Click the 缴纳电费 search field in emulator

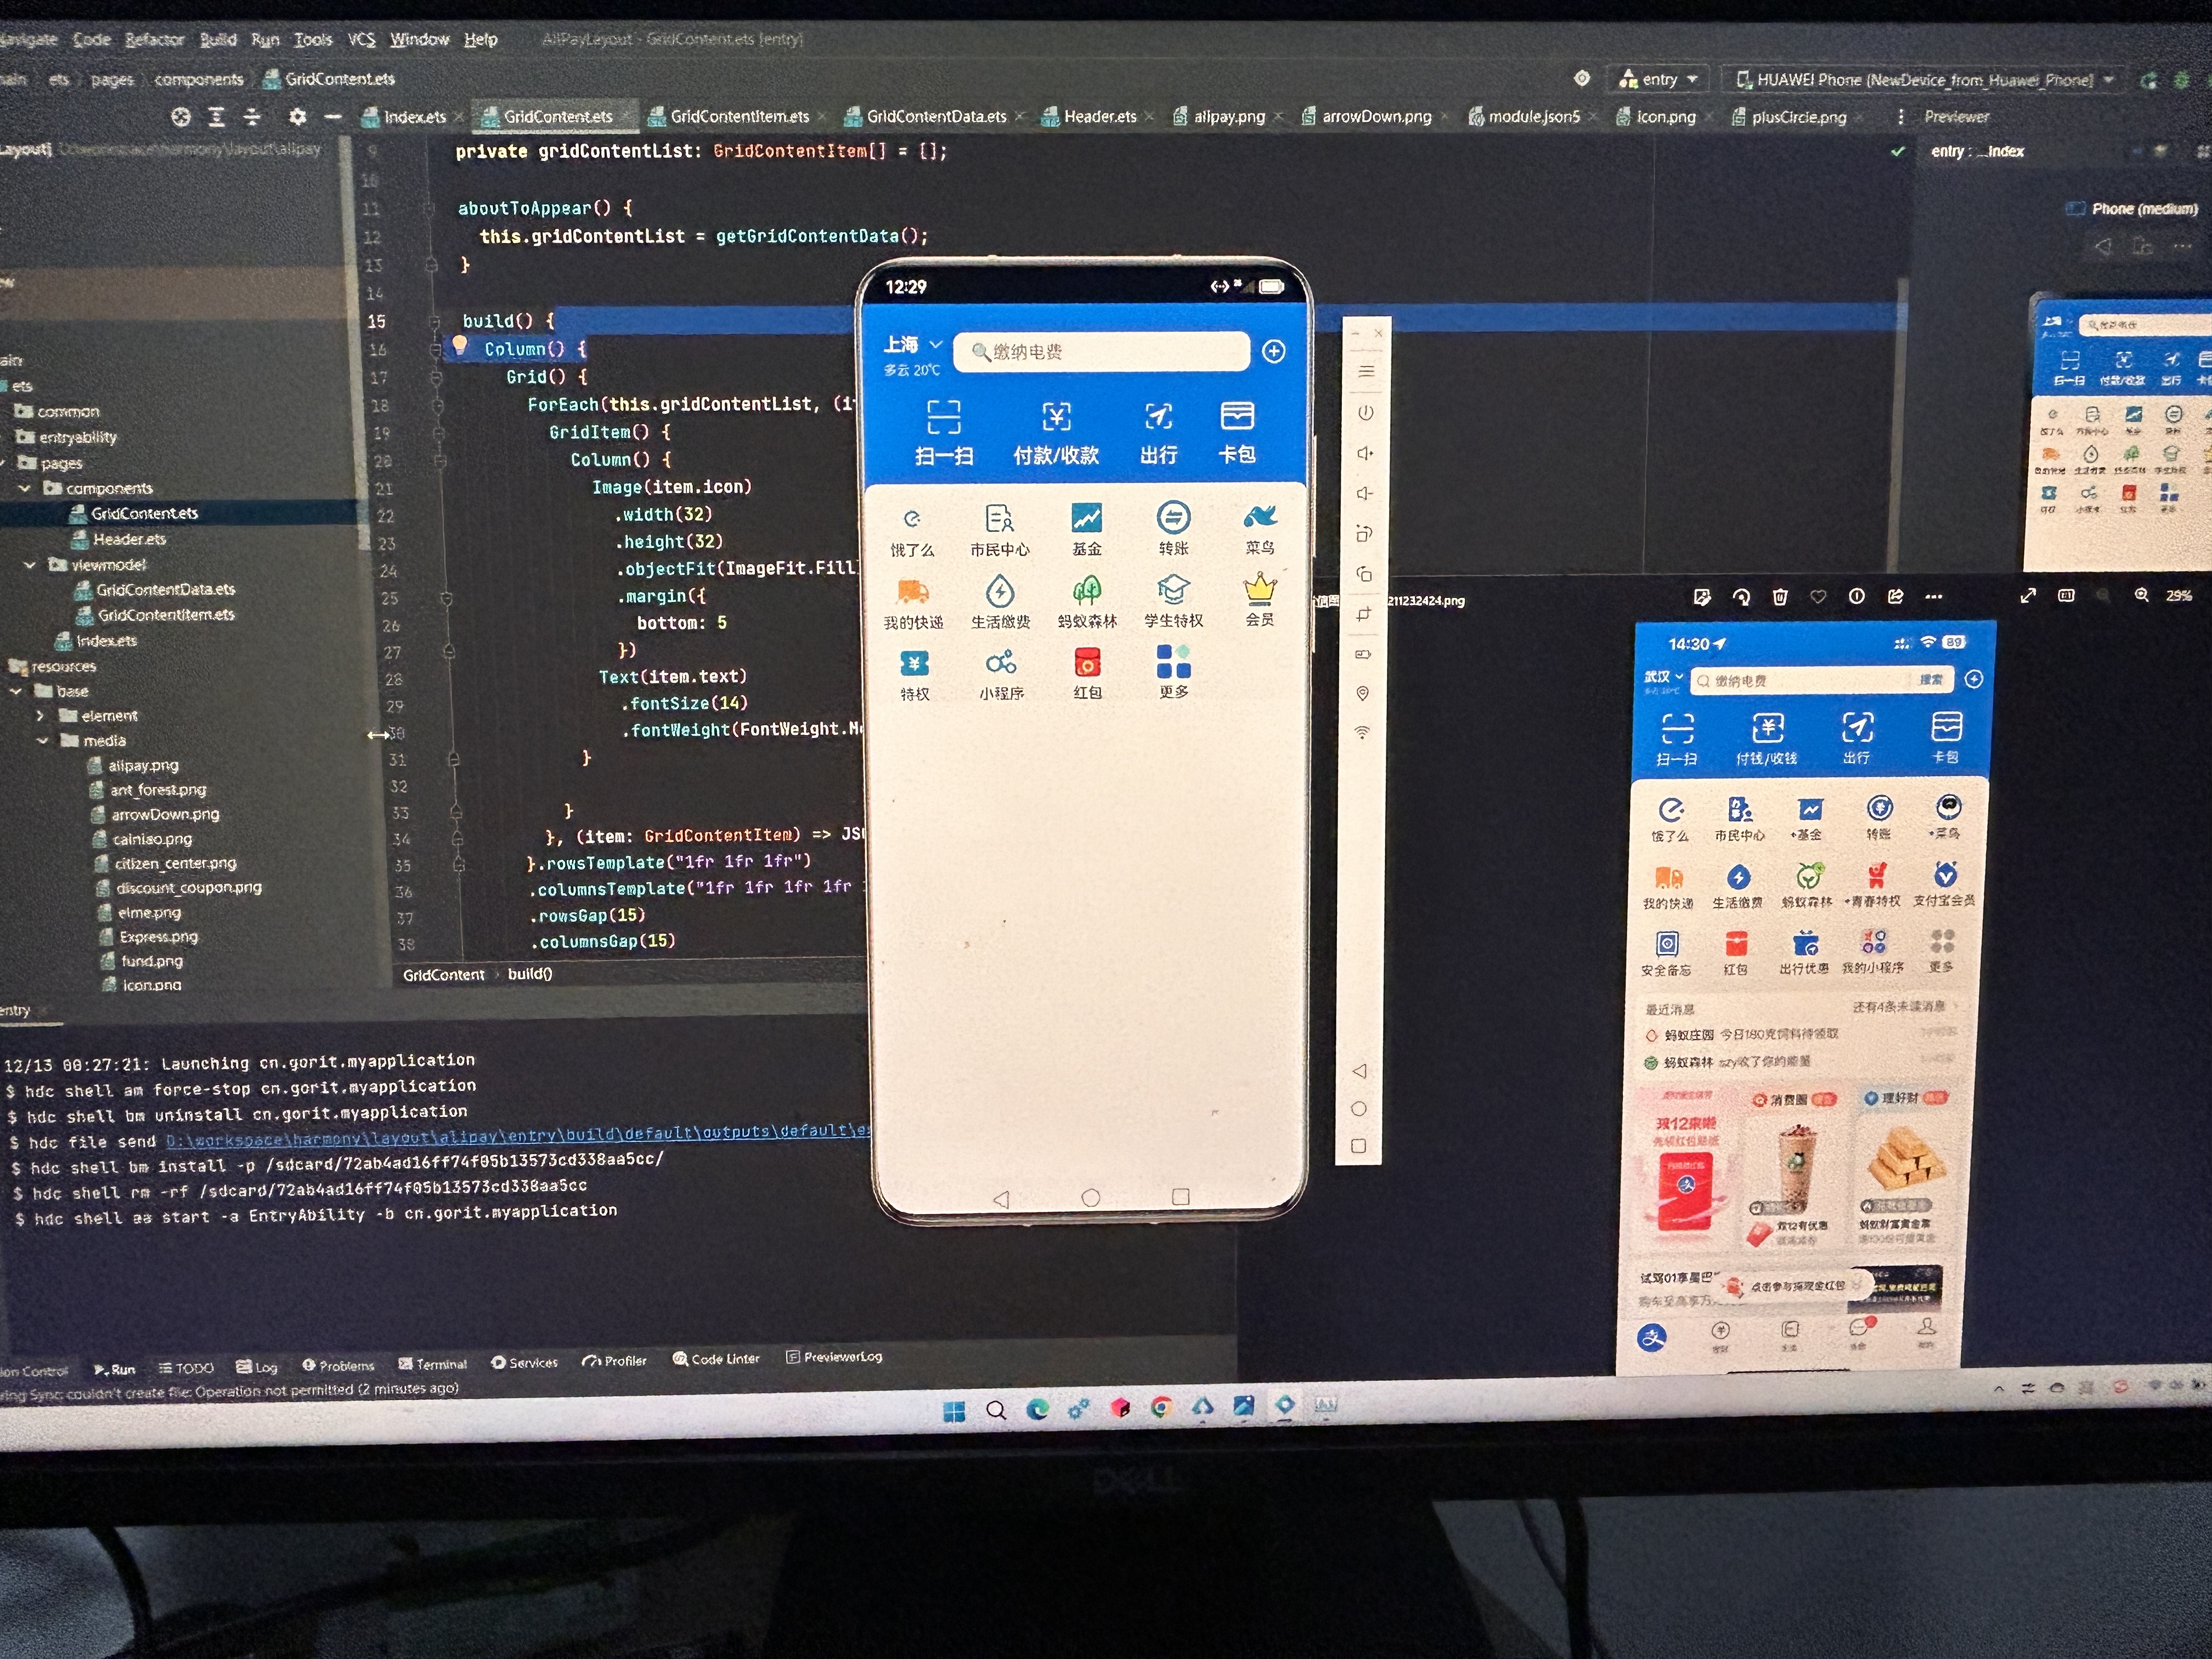pyautogui.click(x=1101, y=351)
